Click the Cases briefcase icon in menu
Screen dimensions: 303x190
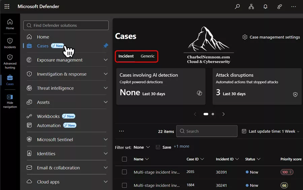29,46
